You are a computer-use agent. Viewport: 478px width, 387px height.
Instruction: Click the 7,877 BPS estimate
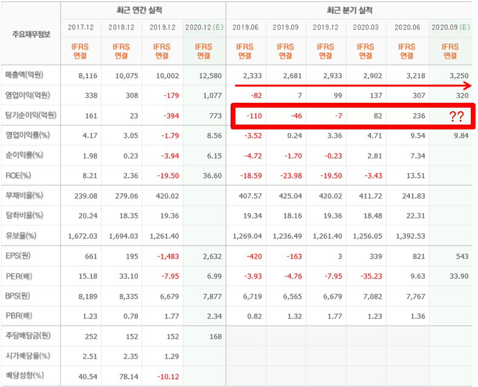(x=212, y=296)
